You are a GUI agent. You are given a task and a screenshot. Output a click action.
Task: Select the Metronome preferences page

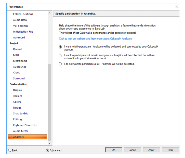click(20, 61)
